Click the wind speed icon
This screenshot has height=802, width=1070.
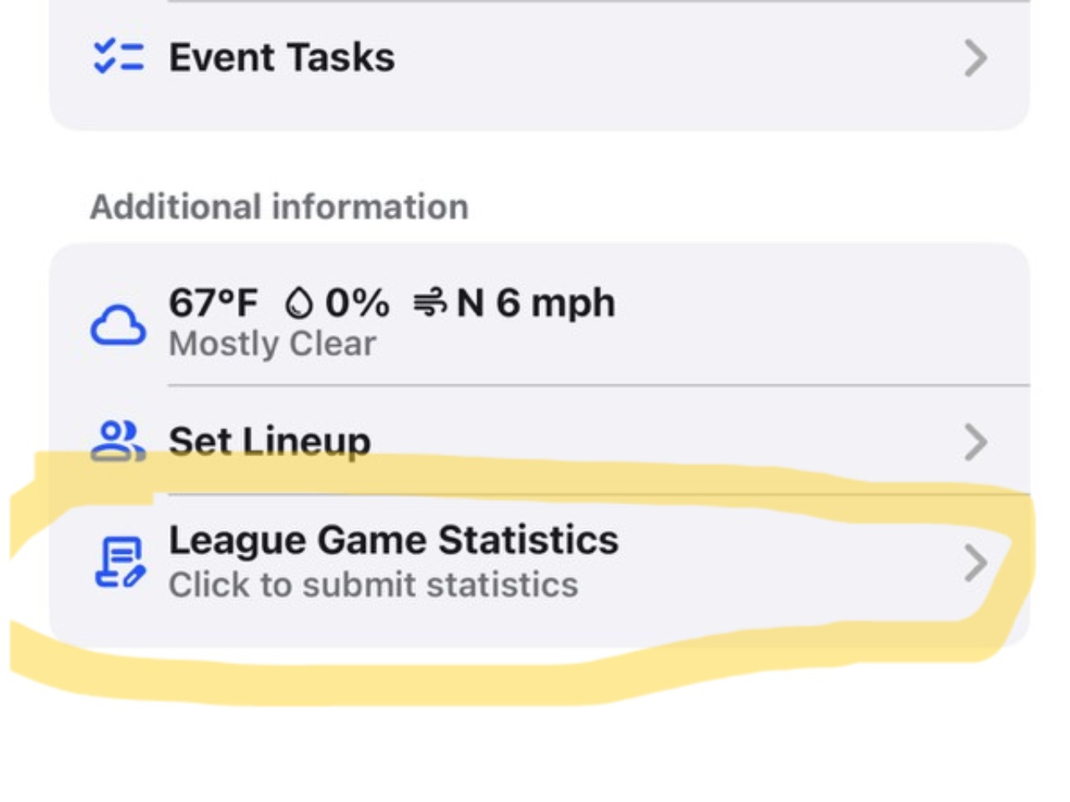[430, 302]
